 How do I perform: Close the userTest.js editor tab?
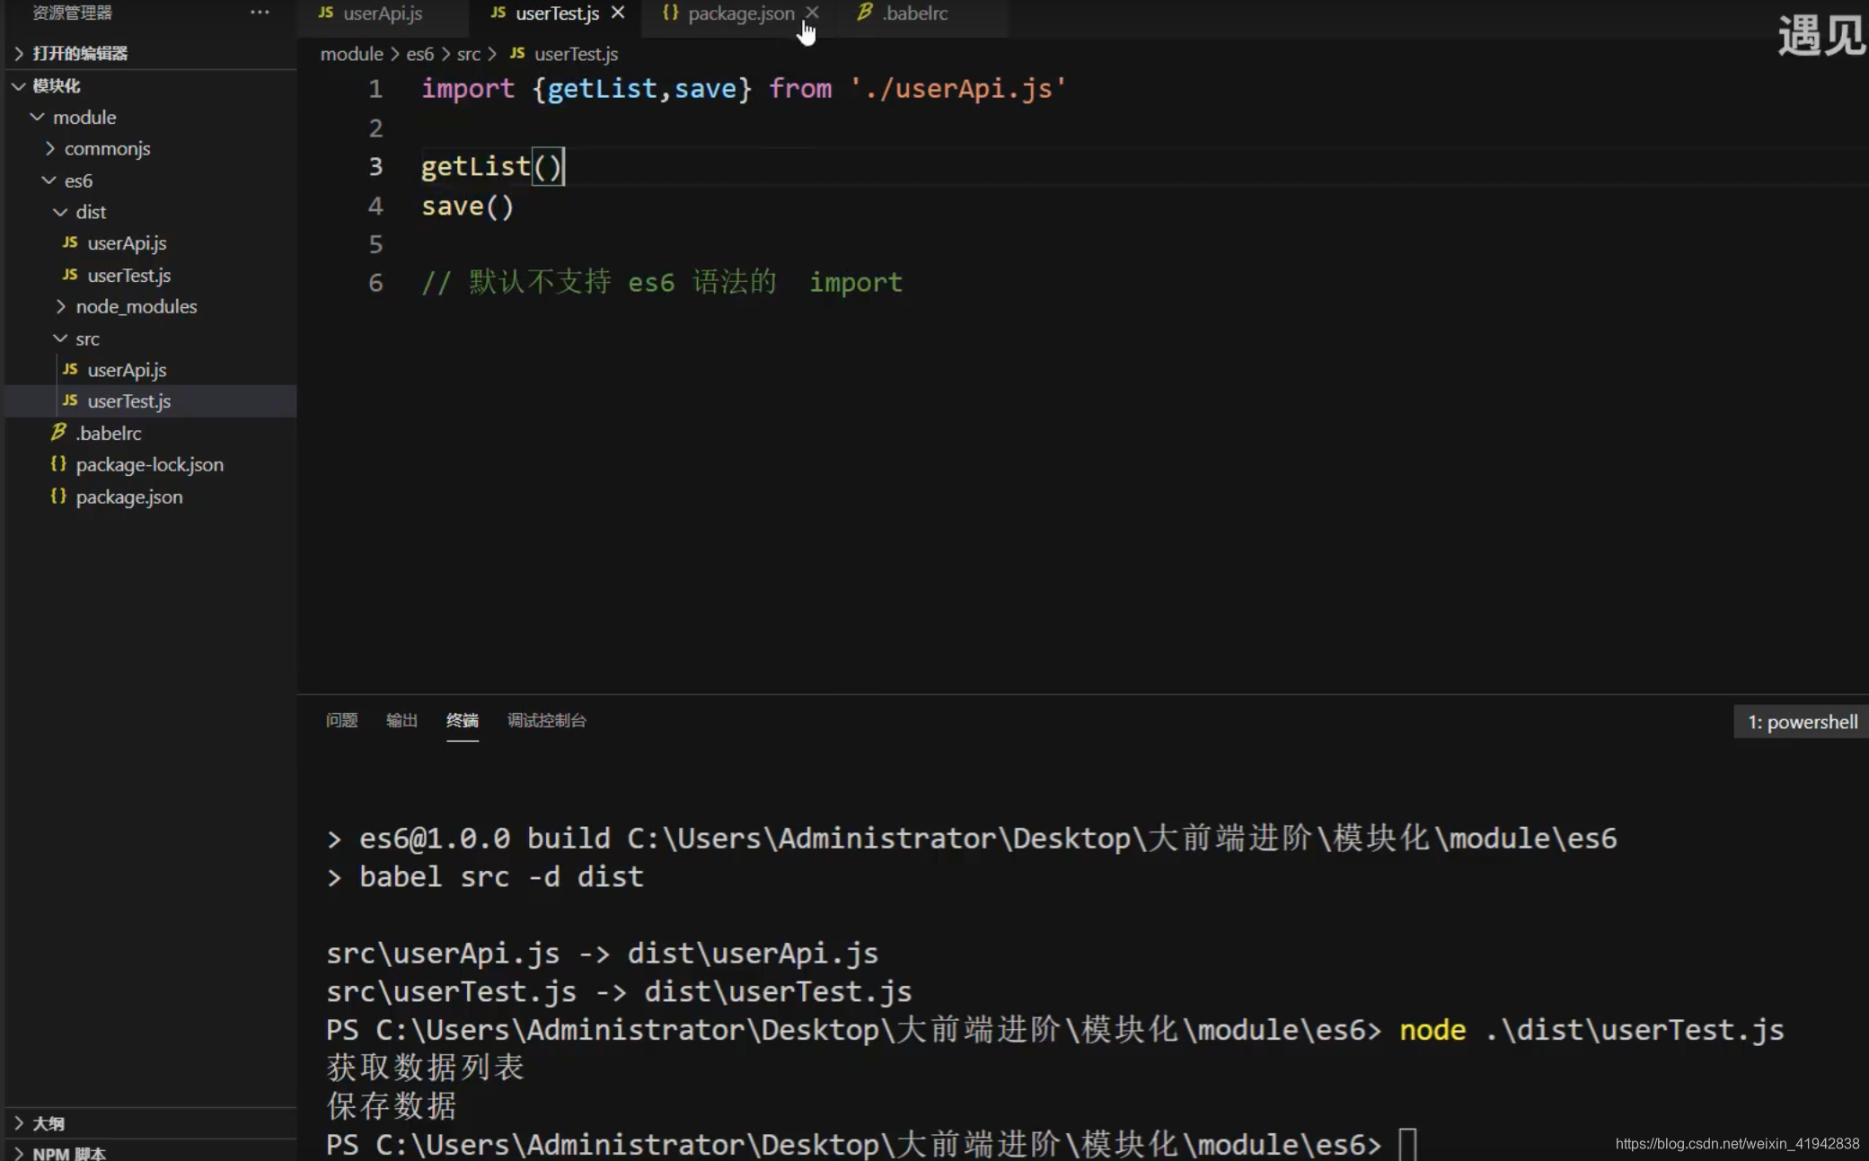tap(618, 13)
